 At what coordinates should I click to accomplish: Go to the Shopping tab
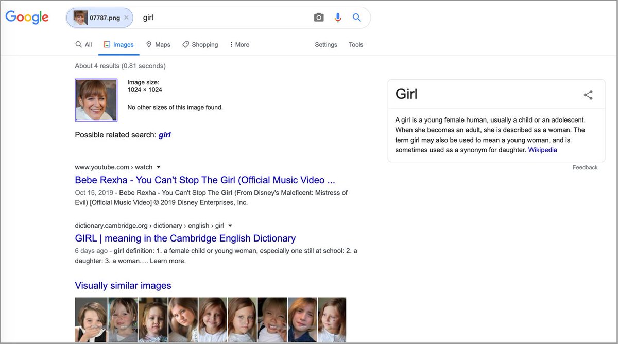pyautogui.click(x=200, y=45)
